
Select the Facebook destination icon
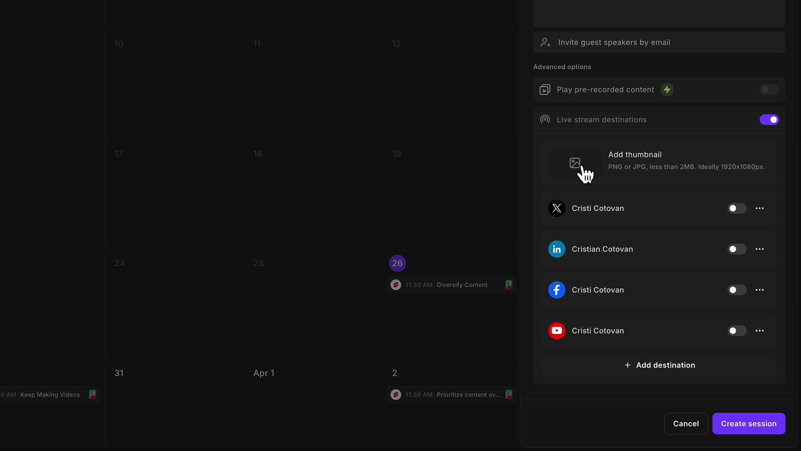pyautogui.click(x=556, y=290)
